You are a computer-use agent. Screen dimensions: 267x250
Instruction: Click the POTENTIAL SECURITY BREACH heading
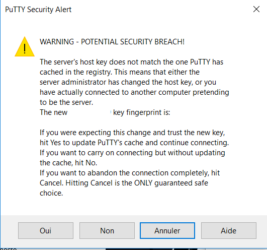(112, 42)
